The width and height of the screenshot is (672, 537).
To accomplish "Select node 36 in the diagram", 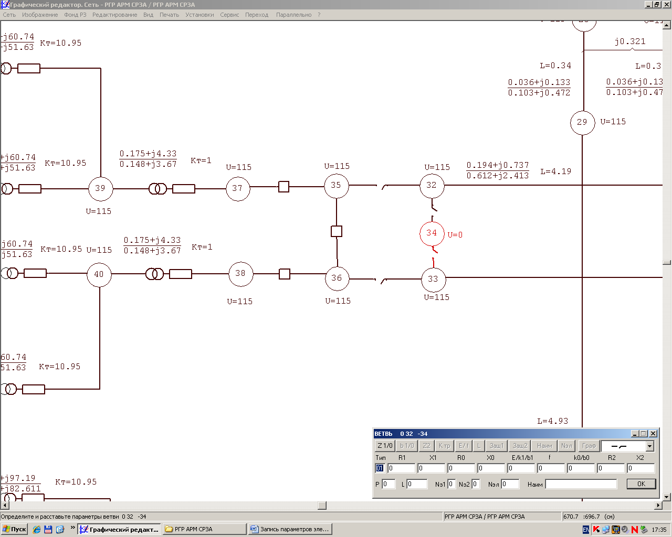I will (337, 278).
